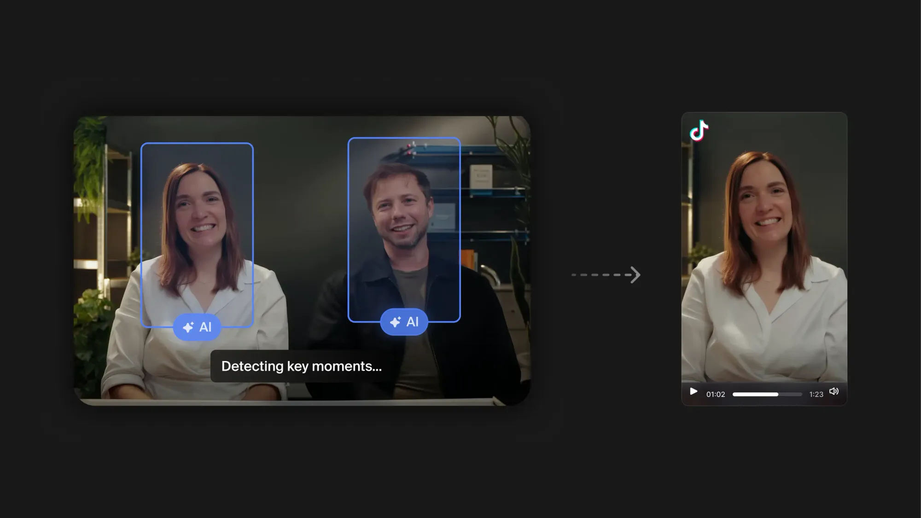Click the AI badge under the woman's face
Image resolution: width=921 pixels, height=518 pixels.
pyautogui.click(x=197, y=327)
